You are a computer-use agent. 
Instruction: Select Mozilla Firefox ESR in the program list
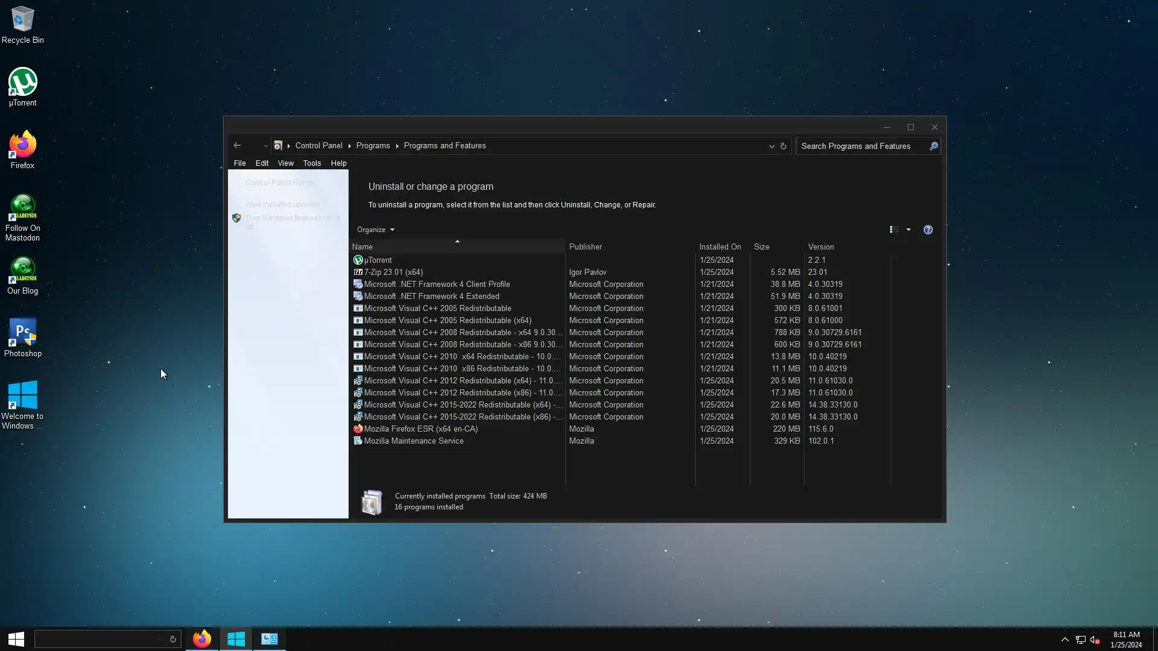coord(420,429)
